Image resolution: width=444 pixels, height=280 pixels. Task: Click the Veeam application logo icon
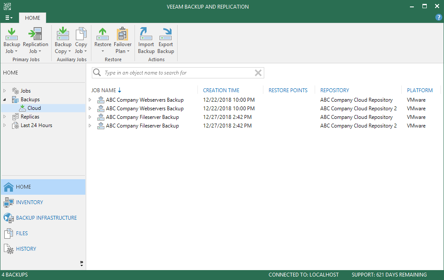click(x=7, y=6)
